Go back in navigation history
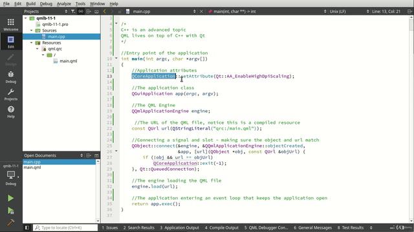 point(105,12)
